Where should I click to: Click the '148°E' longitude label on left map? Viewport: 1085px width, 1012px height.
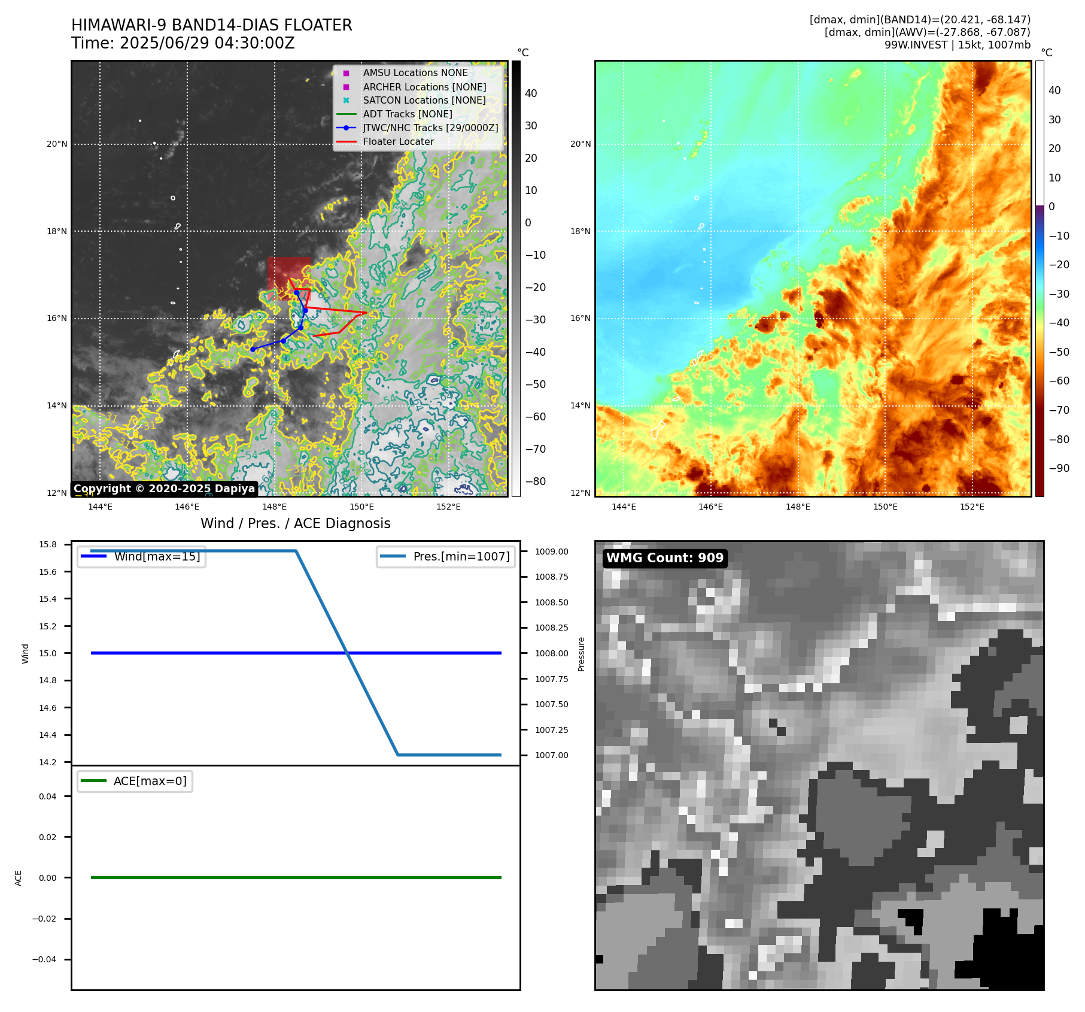point(275,507)
